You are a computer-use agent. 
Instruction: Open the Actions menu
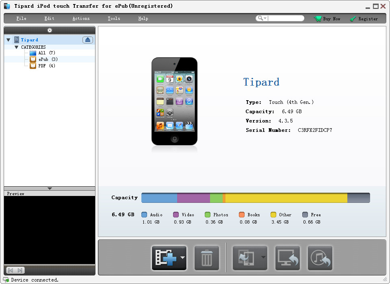pyautogui.click(x=81, y=18)
